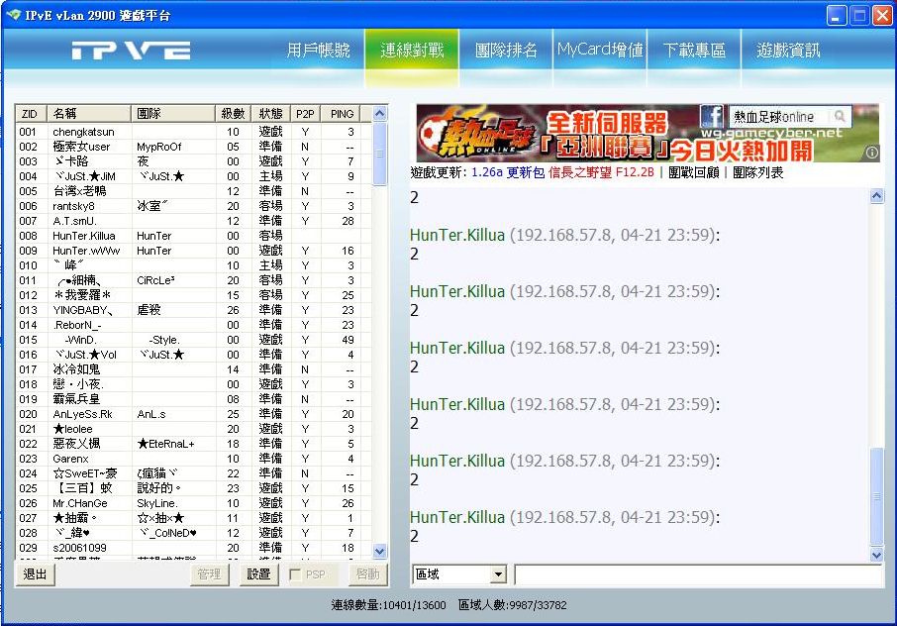The image size is (897, 626).
Task: Toggle the PSP checkbox
Action: [x=295, y=574]
